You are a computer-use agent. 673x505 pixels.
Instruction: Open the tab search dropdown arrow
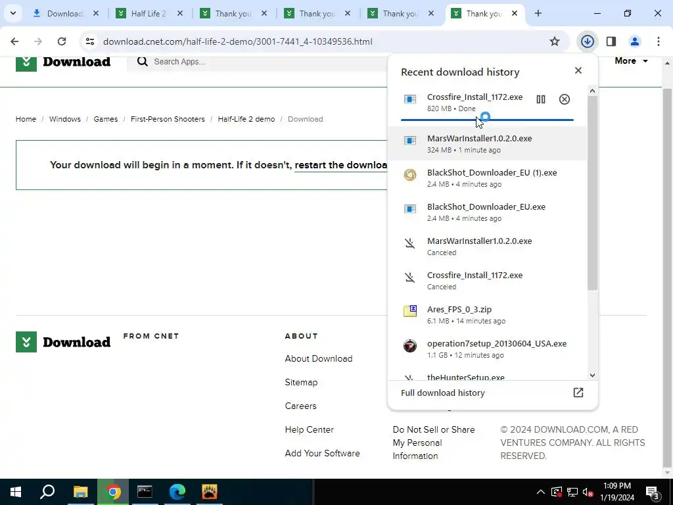13,13
